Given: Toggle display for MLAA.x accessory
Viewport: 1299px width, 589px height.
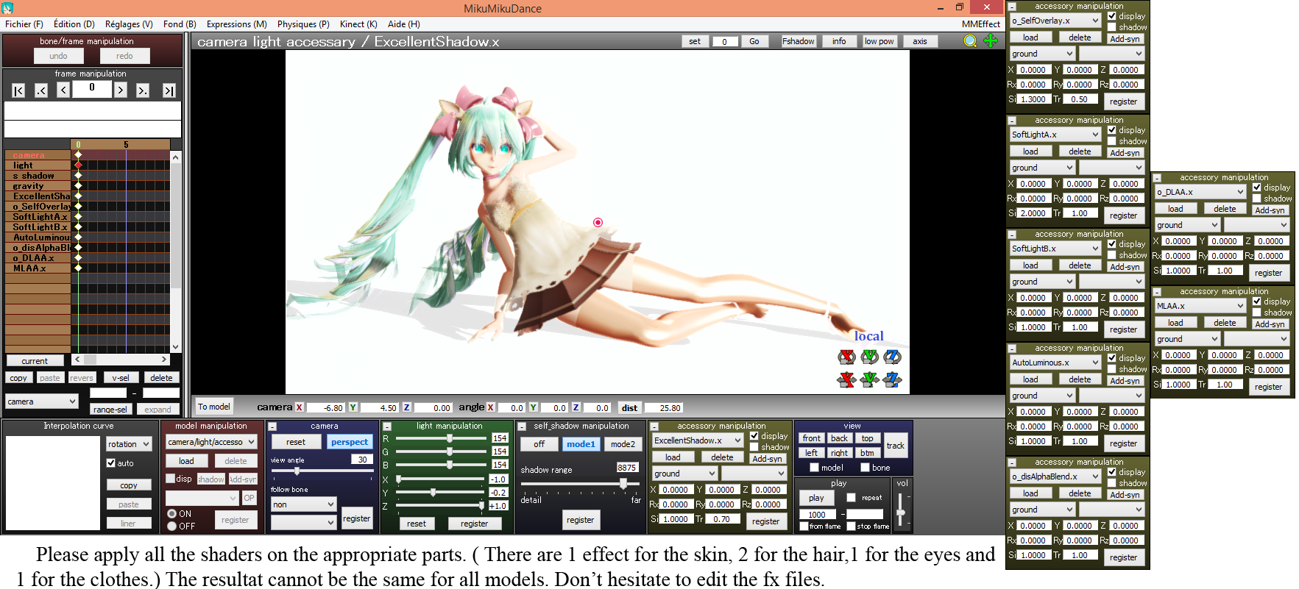Looking at the screenshot, I should (x=1257, y=301).
